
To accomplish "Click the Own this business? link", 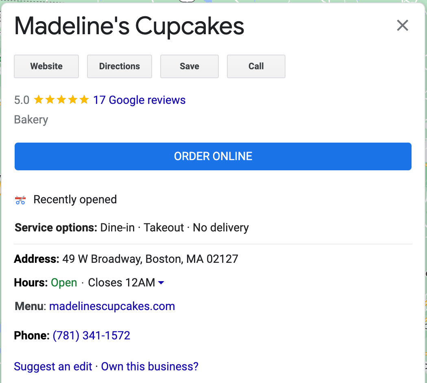I will 150,366.
